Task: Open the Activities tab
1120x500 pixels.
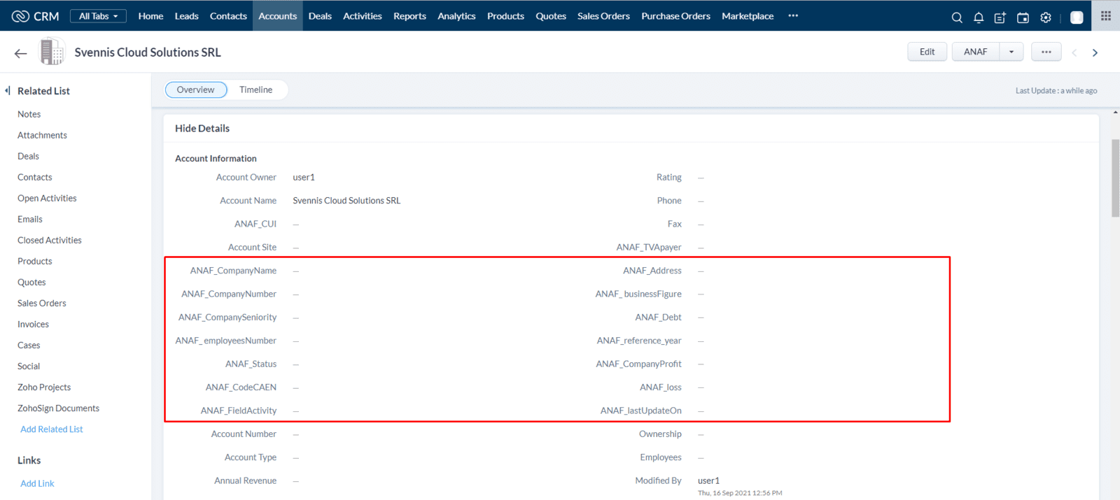Action: coord(363,16)
